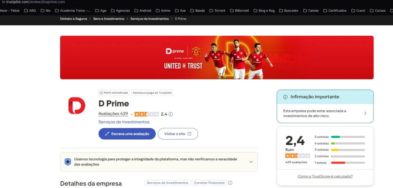Click the info icon beside the 2,4 rating

[x=171, y=114]
